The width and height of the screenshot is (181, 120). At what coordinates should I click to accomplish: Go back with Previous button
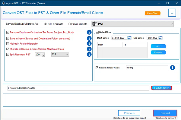[129, 113]
